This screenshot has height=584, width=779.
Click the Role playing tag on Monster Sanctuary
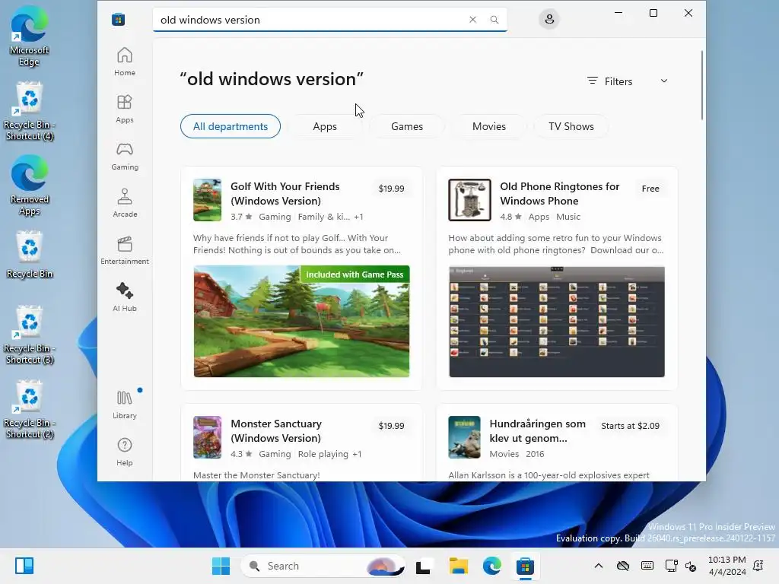323,454
